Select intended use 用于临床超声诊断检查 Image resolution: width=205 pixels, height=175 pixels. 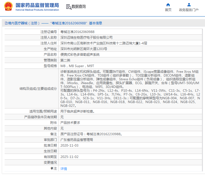tap(77, 111)
